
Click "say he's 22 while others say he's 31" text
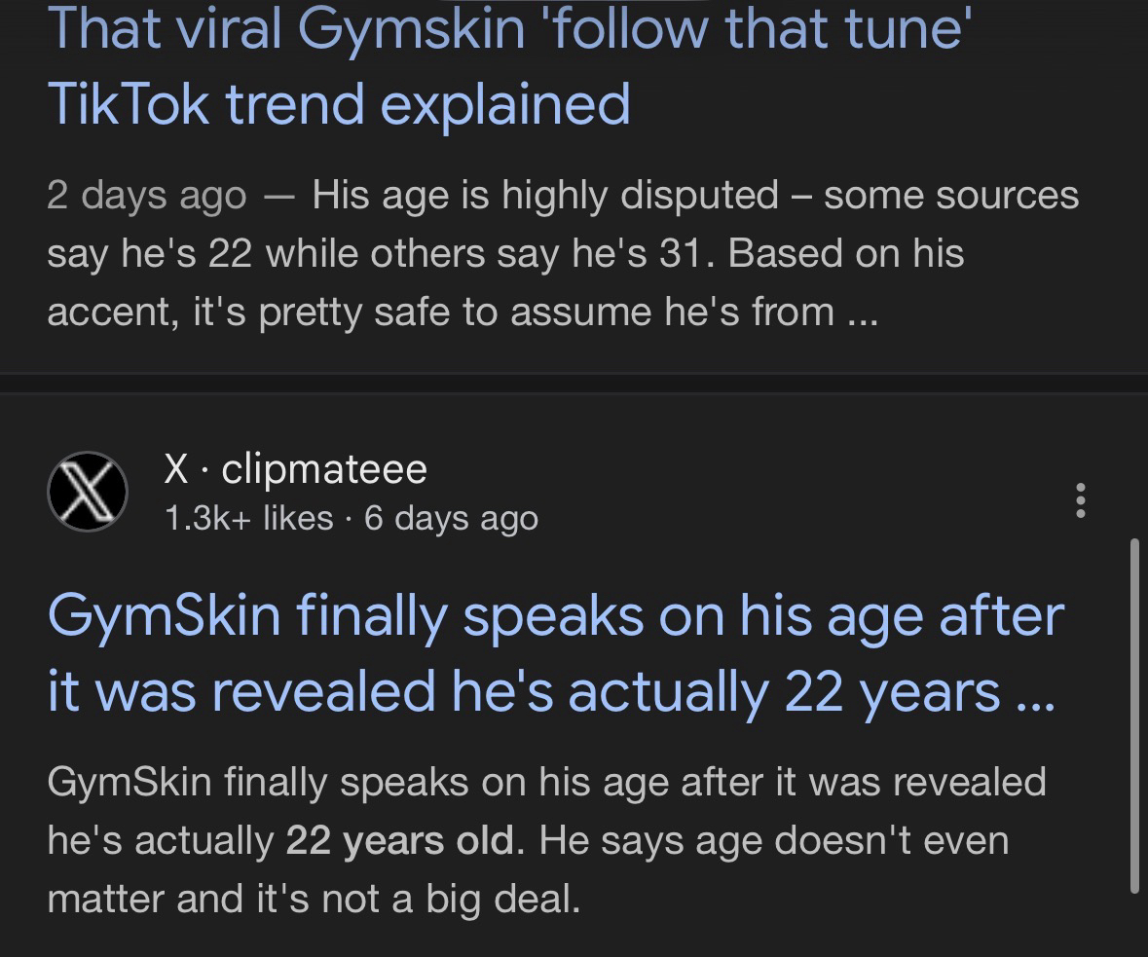click(x=375, y=253)
